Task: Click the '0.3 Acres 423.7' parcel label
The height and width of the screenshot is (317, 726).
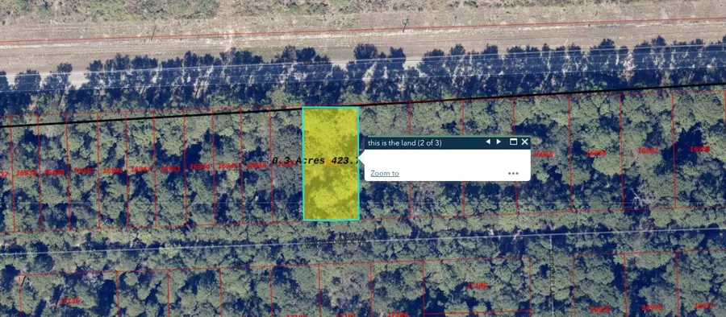Action: point(315,161)
